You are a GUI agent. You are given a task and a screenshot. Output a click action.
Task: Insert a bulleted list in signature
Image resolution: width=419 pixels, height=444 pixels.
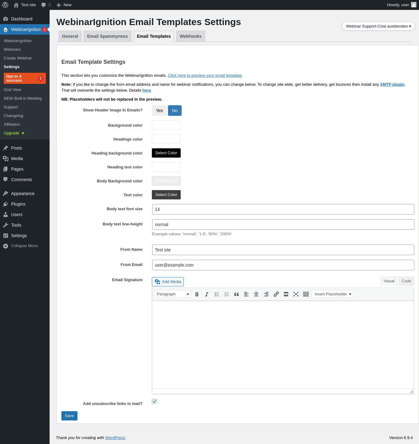click(217, 294)
